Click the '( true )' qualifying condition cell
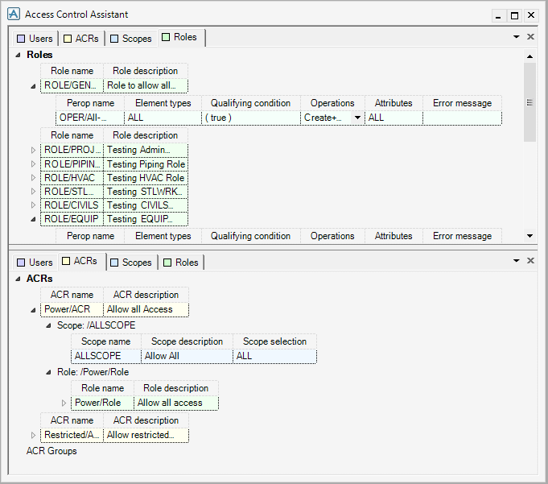This screenshot has height=484, width=548. click(251, 118)
